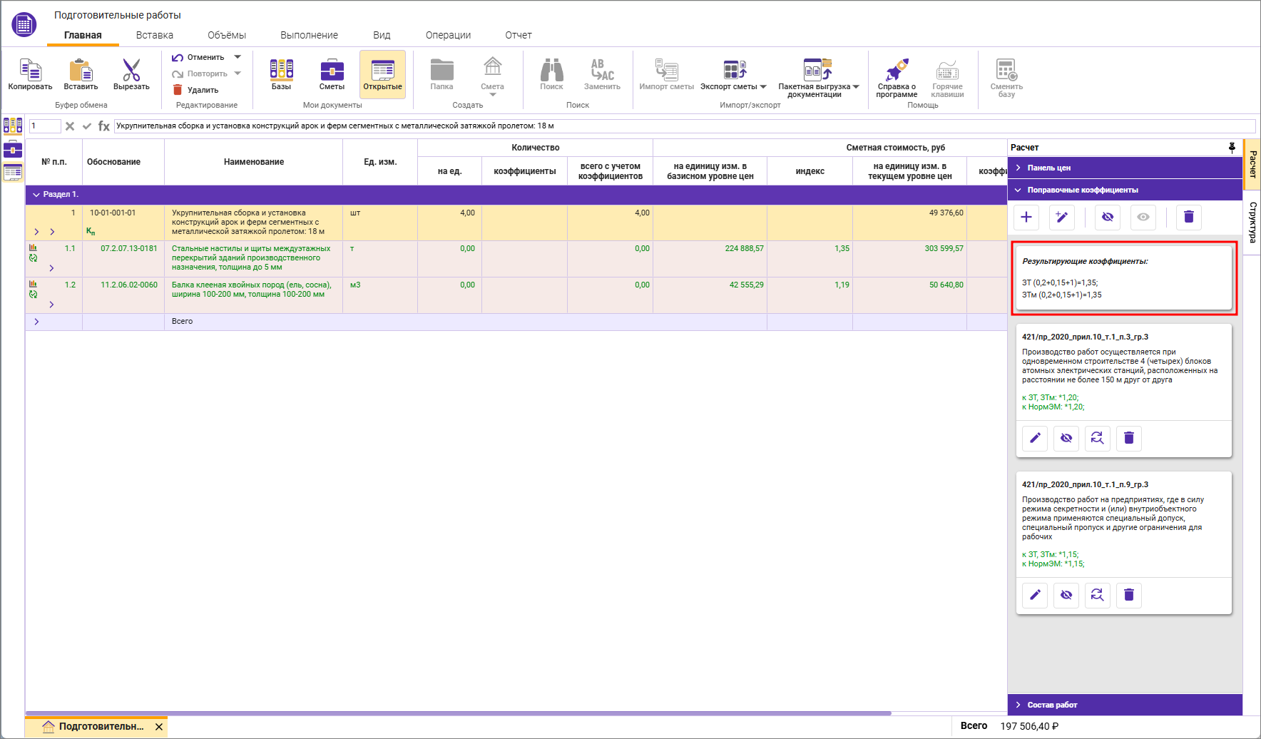Click the Copy (Копировать) icon
The height and width of the screenshot is (739, 1261).
pos(30,71)
